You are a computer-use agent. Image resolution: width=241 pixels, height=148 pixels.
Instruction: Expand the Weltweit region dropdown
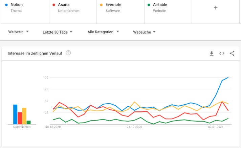pos(18,32)
